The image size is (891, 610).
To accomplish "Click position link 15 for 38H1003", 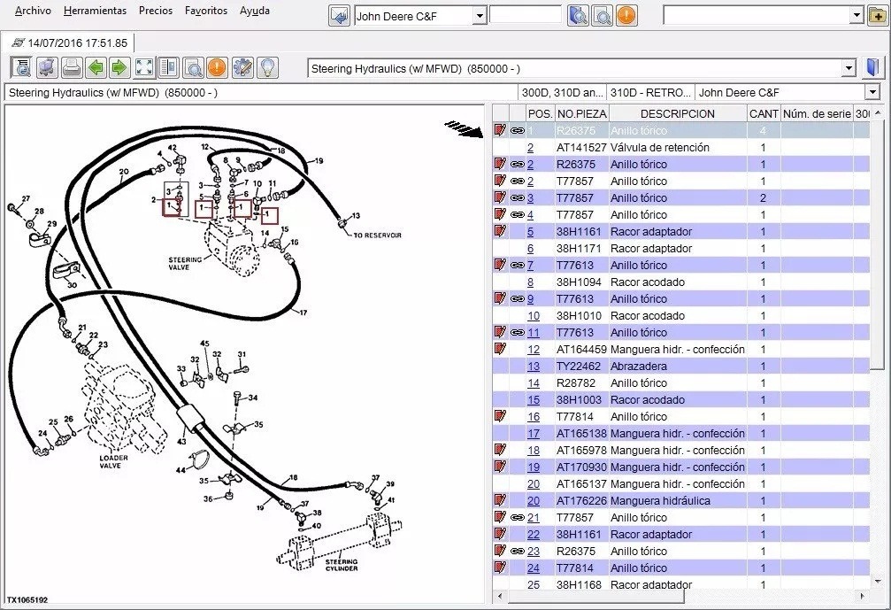I will [x=533, y=399].
